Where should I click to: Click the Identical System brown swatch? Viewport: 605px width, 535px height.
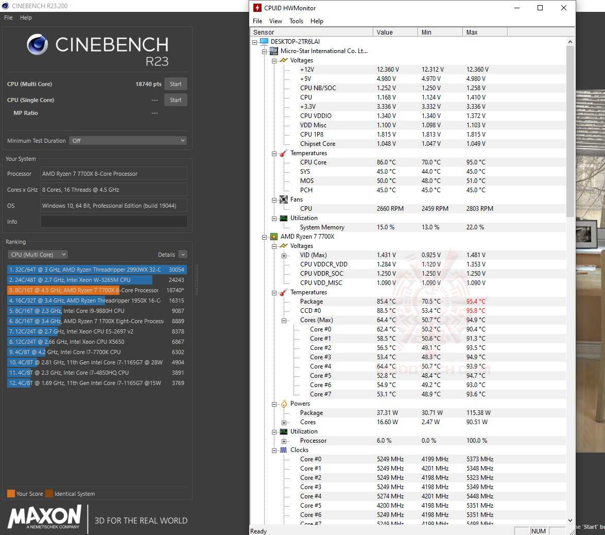(49, 493)
